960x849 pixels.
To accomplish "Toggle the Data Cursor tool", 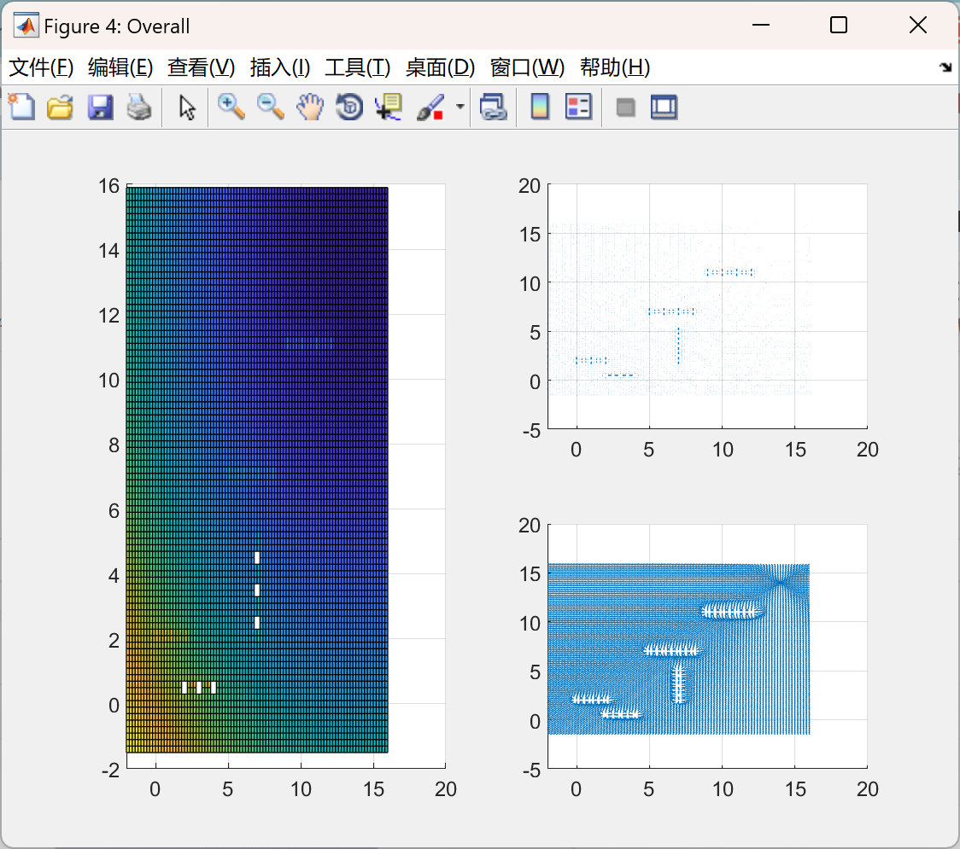I will tap(388, 107).
